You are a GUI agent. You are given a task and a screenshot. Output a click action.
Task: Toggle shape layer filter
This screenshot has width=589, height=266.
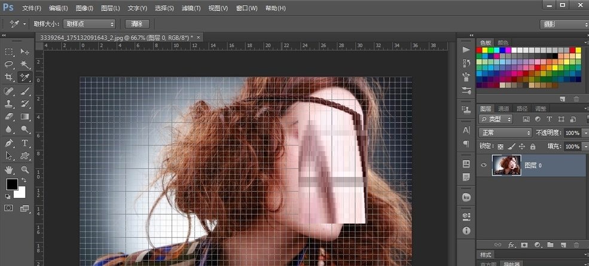point(561,119)
